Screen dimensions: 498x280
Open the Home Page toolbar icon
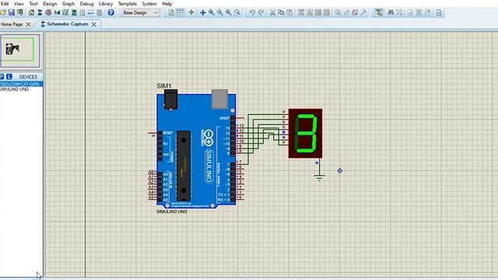[x=31, y=12]
